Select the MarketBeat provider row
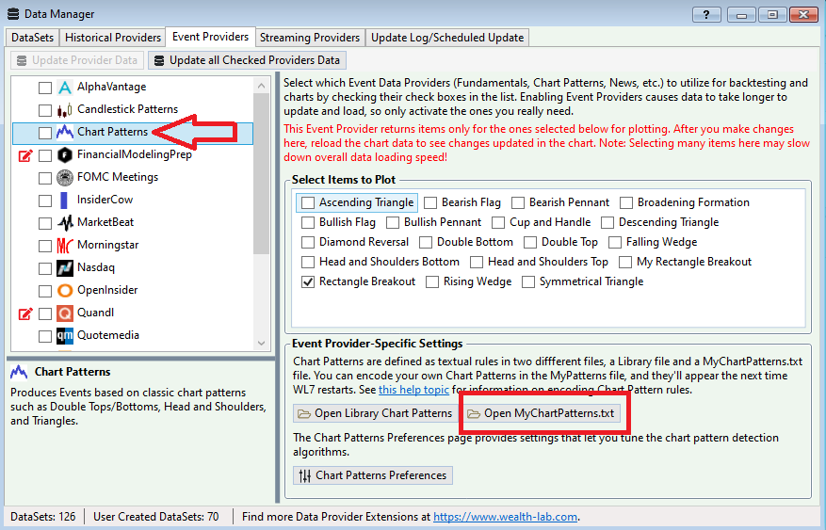 132,223
